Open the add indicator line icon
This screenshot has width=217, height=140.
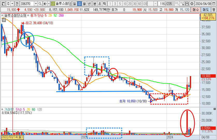pyautogui.click(x=182, y=4)
